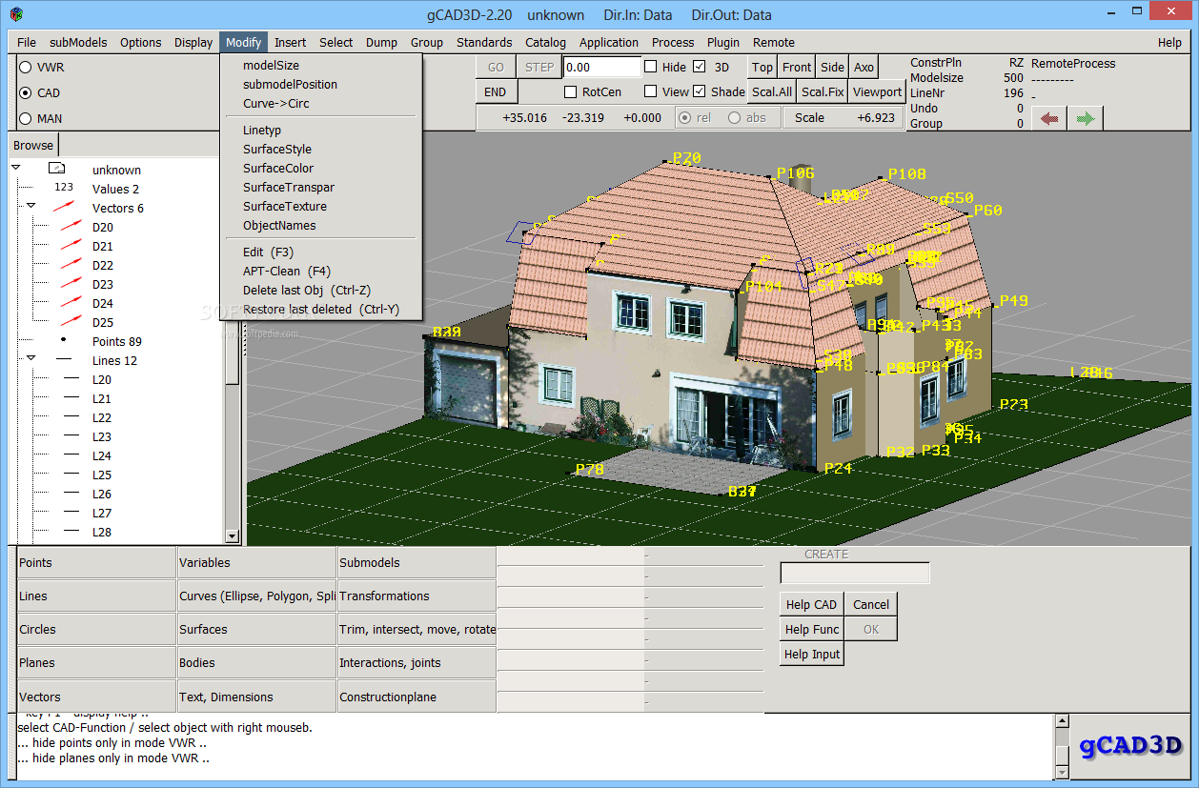The image size is (1199, 788).
Task: Open the Constructionplane function group
Action: point(417,697)
